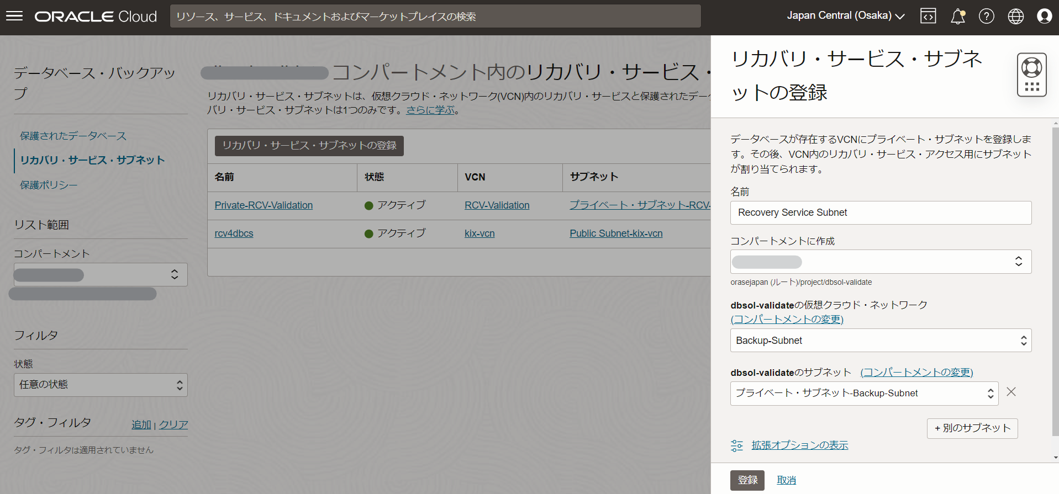Click the help question mark icon
1059x494 pixels.
986,16
